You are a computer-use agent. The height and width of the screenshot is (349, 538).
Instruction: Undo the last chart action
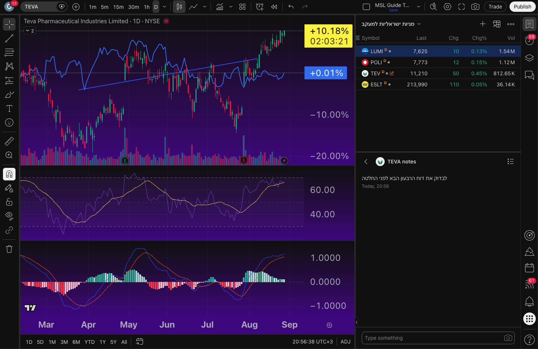click(291, 7)
